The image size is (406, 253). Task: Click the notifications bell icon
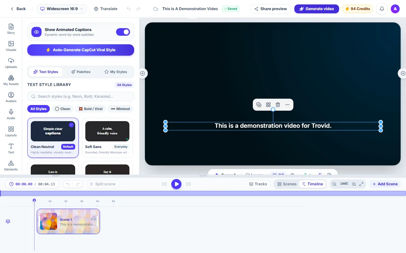coord(382,9)
